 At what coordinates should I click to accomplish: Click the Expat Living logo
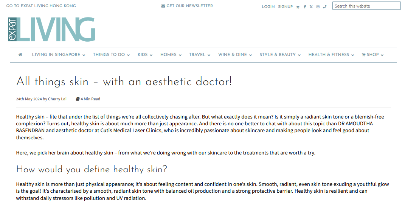click(51, 29)
